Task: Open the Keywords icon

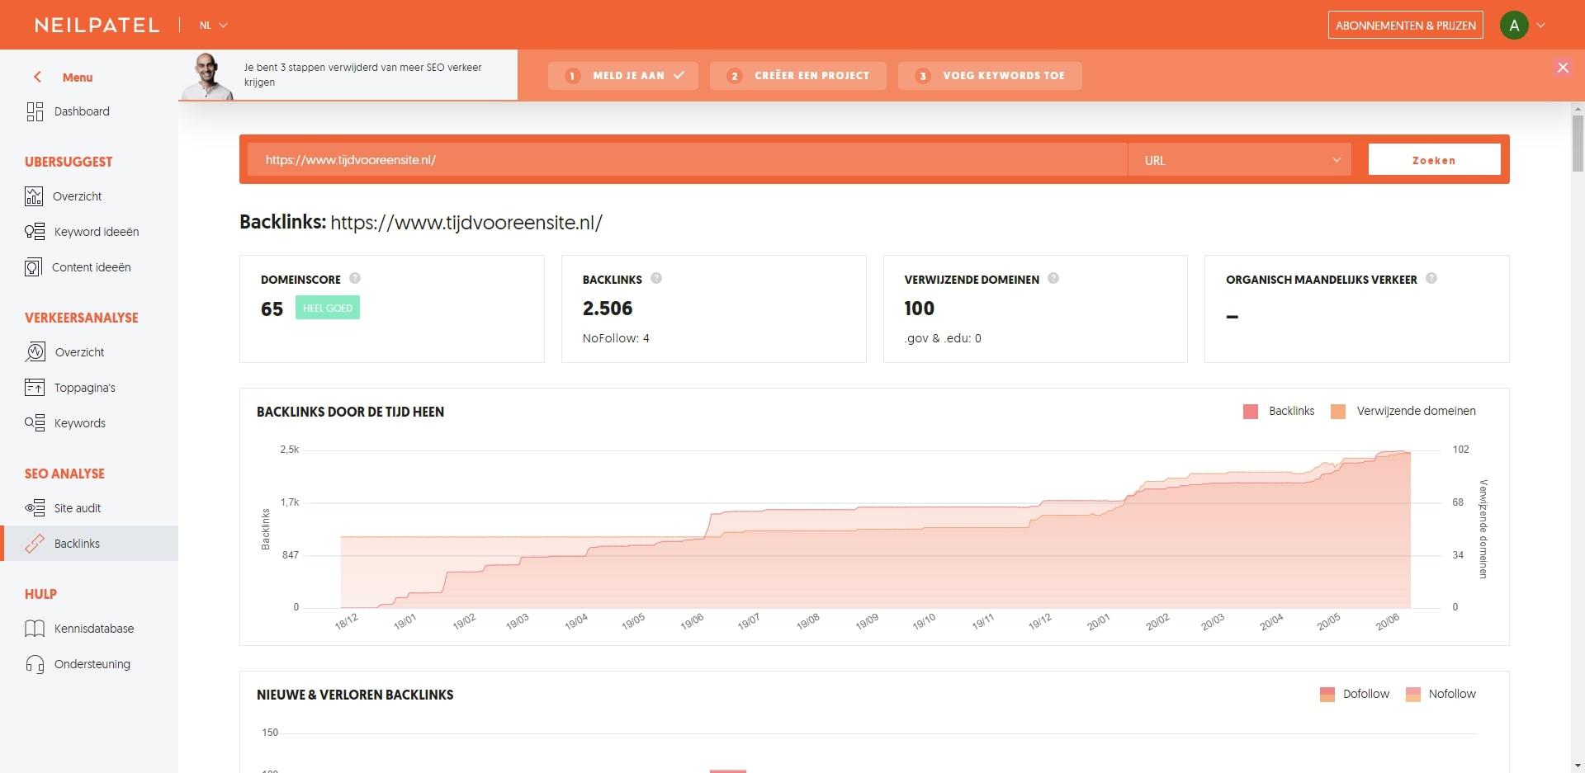Action: click(x=35, y=423)
